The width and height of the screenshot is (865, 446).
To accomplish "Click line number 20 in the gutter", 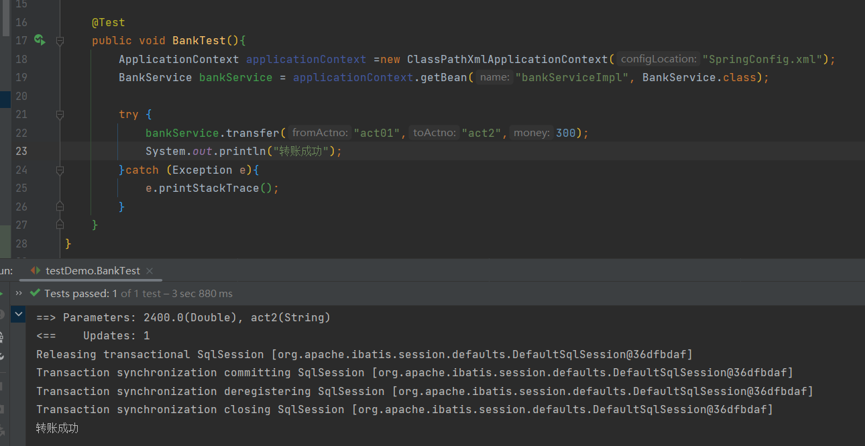I will click(x=21, y=96).
